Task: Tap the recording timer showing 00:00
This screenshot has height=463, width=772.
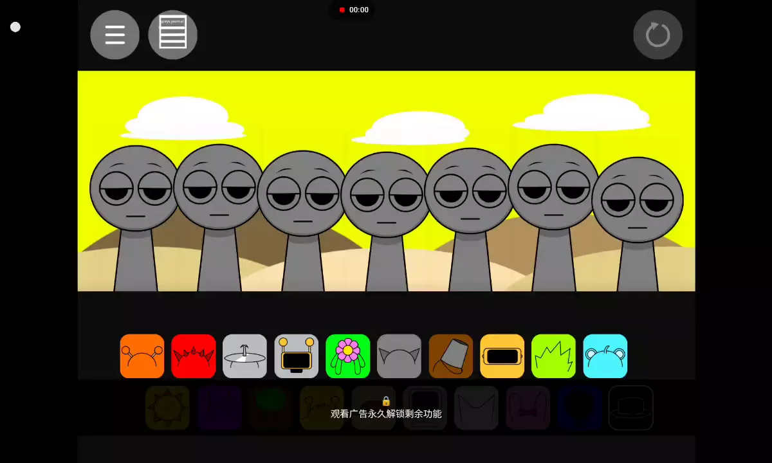Action: 353,10
